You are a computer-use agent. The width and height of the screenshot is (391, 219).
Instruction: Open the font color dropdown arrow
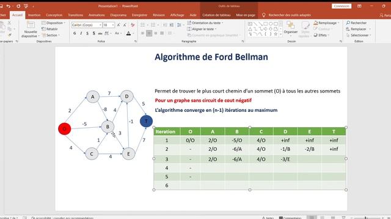[133, 33]
